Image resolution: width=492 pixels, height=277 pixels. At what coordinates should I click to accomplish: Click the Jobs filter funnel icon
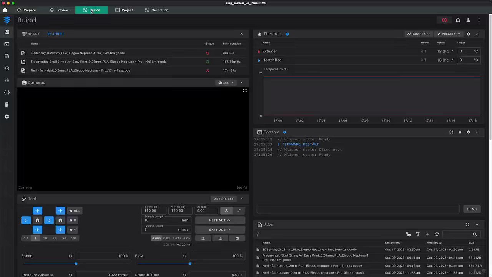tap(417, 234)
